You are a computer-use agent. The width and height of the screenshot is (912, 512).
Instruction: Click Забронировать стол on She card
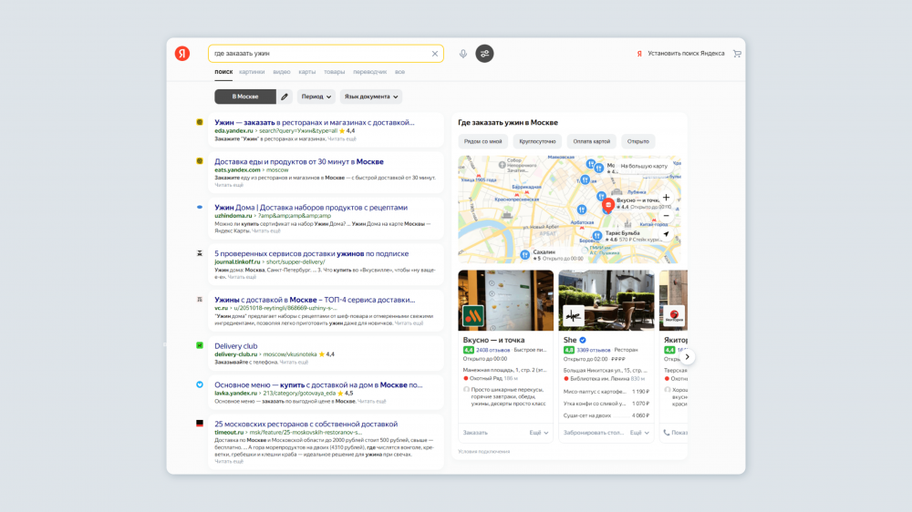pos(594,433)
